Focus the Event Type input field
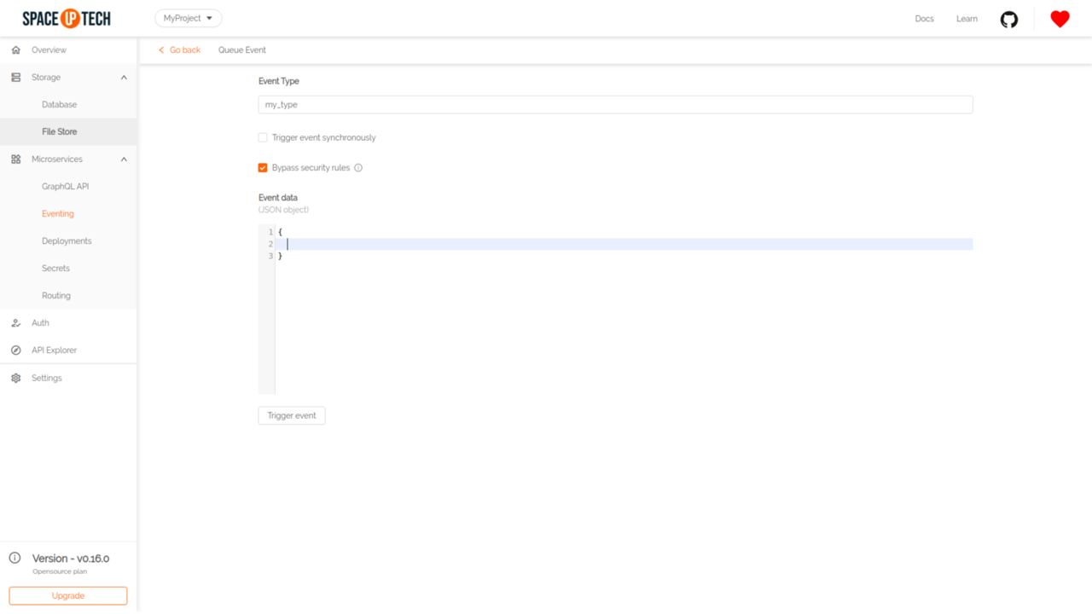The height and width of the screenshot is (614, 1092). 615,105
